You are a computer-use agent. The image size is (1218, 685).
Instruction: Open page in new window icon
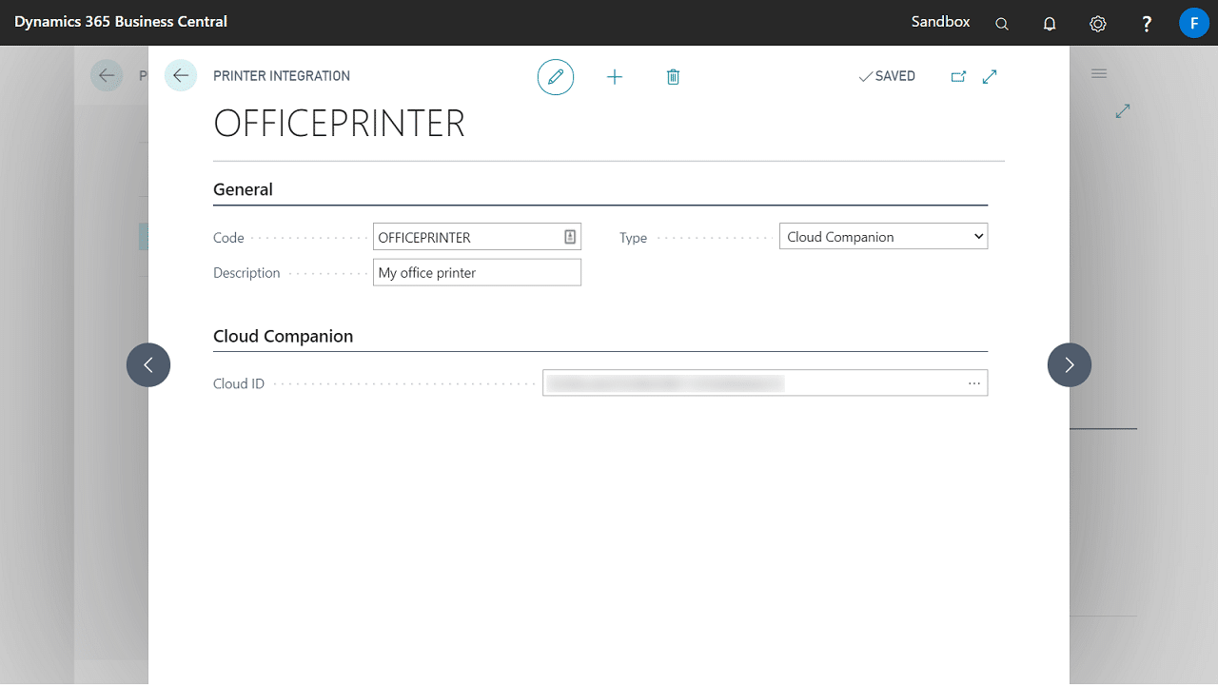click(958, 77)
